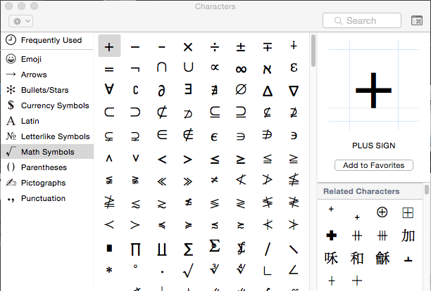Select the asterisk operator symbol
431x291 pixels.
click(109, 270)
